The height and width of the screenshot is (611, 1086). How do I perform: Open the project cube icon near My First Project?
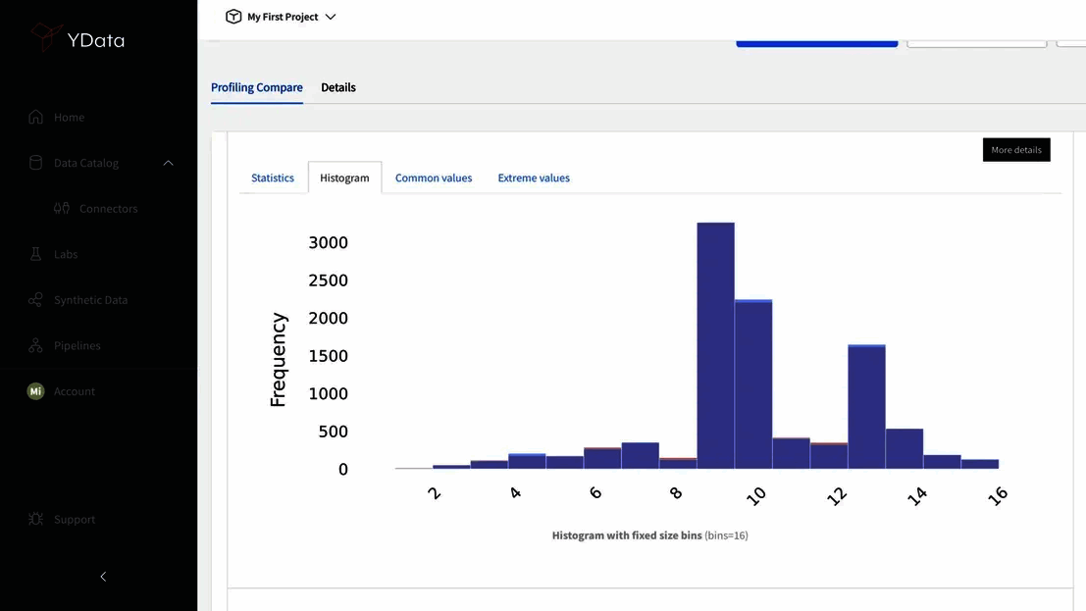[233, 16]
